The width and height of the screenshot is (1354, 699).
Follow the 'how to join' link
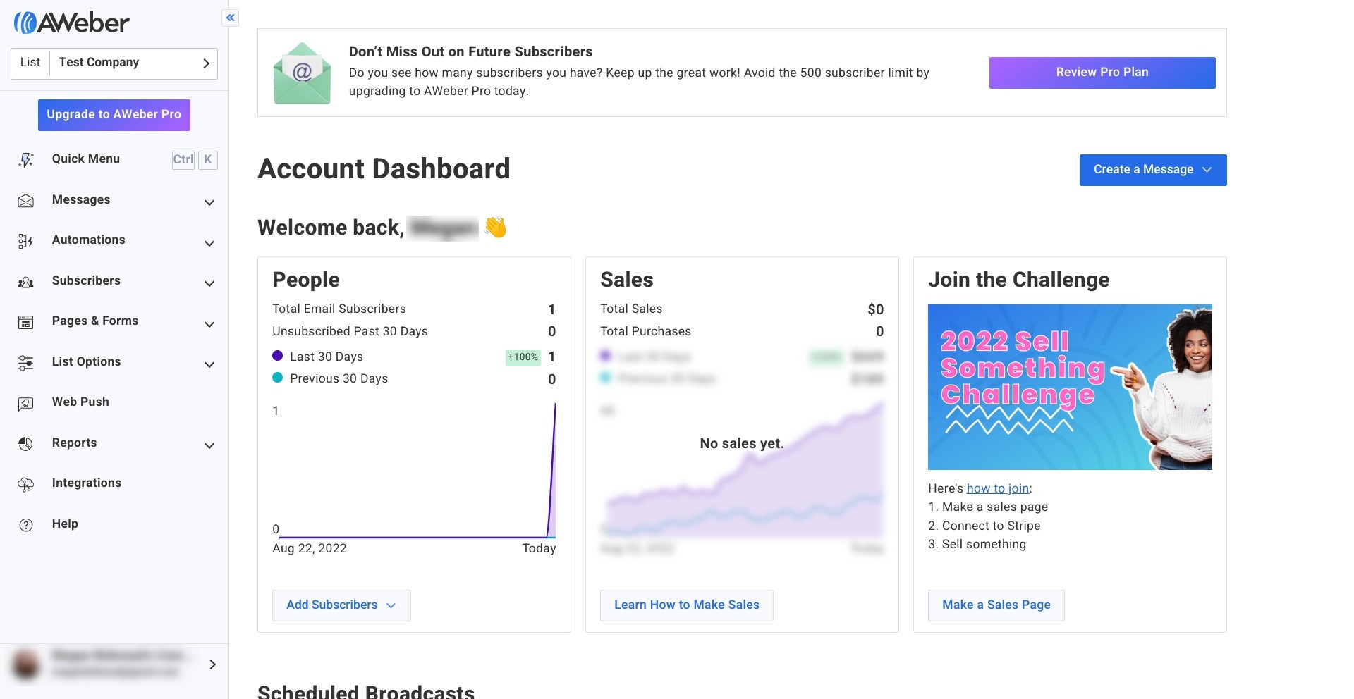click(x=998, y=488)
